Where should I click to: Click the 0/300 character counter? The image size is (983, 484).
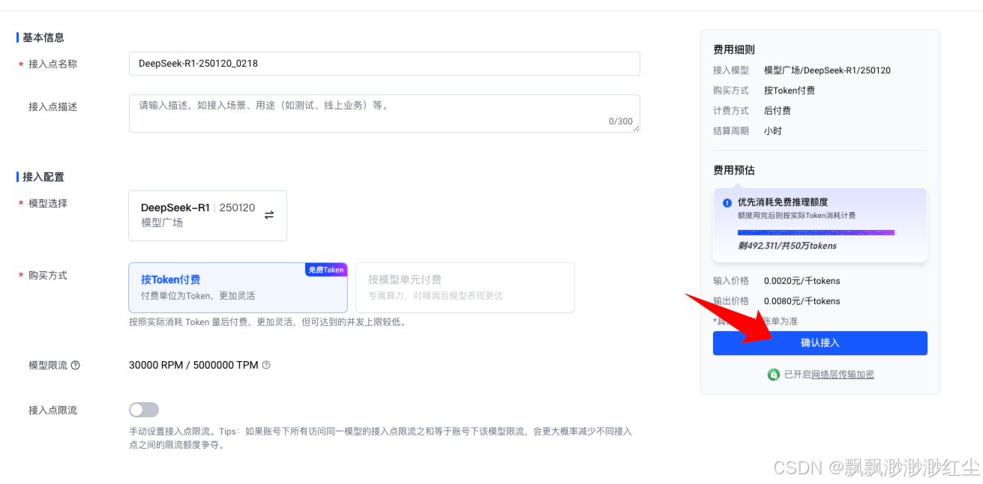621,121
